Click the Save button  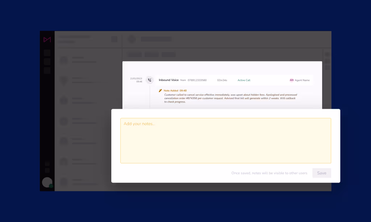point(322,173)
